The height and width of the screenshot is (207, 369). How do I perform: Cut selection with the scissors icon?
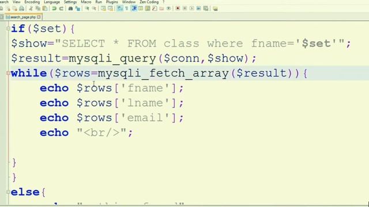(31, 9)
